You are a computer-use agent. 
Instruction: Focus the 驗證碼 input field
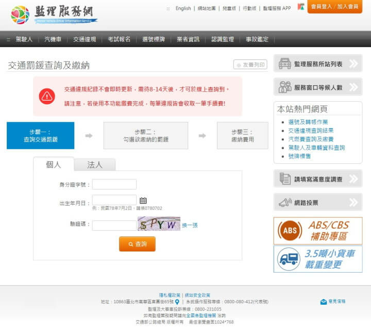(x=114, y=226)
